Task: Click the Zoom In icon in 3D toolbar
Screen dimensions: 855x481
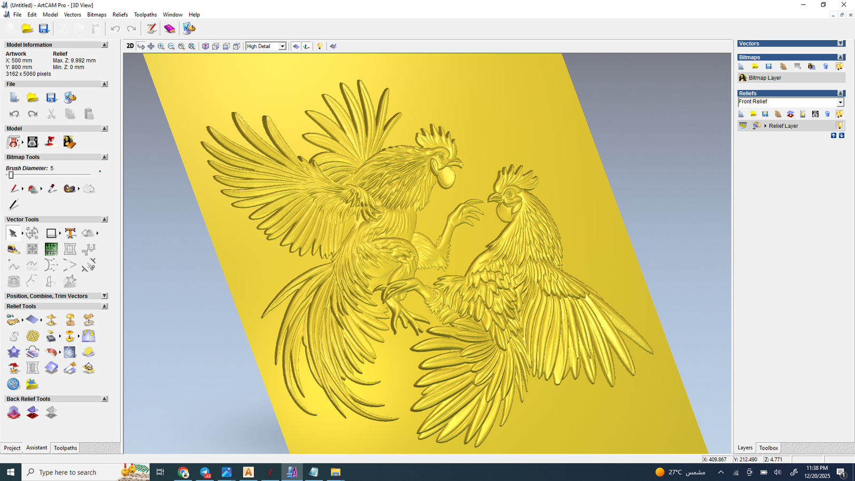Action: click(x=161, y=46)
